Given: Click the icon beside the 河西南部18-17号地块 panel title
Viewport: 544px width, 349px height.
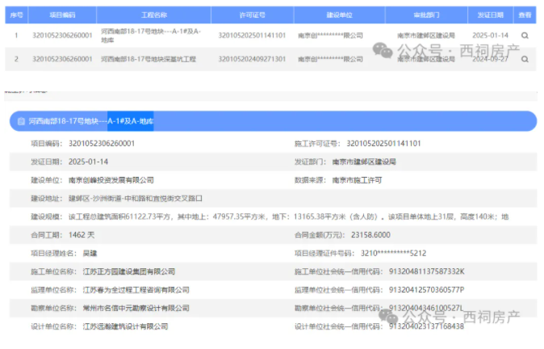Looking at the screenshot, I should pos(19,121).
